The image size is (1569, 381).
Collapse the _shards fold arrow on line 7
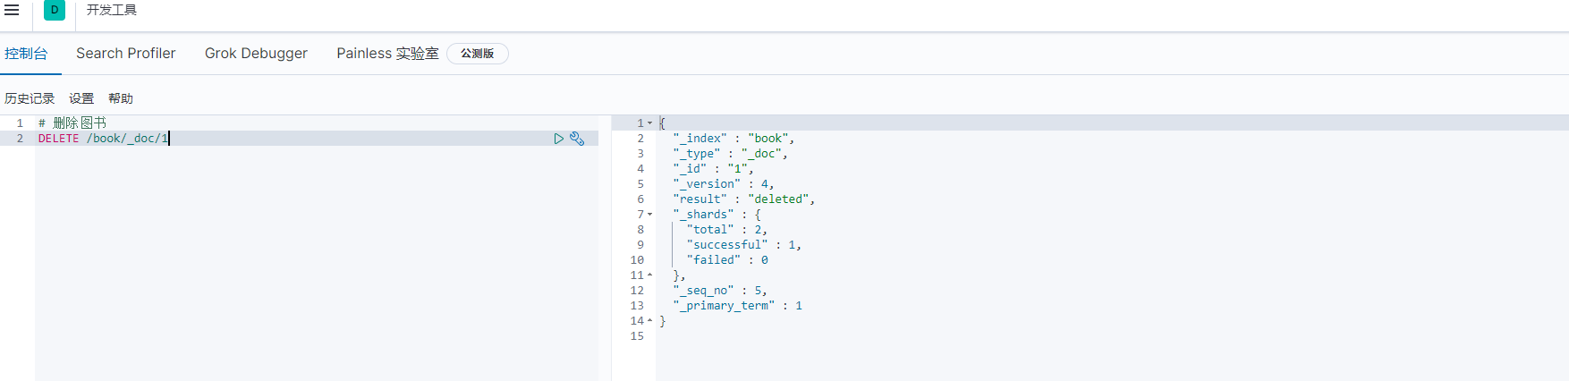click(x=650, y=215)
